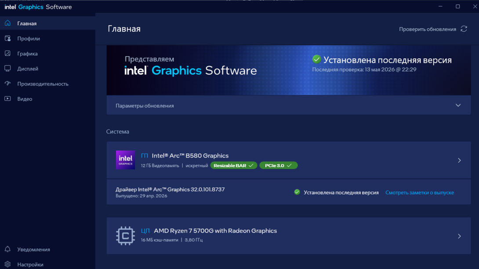Go to the Графика section
This screenshot has width=479, height=269.
tap(47, 54)
